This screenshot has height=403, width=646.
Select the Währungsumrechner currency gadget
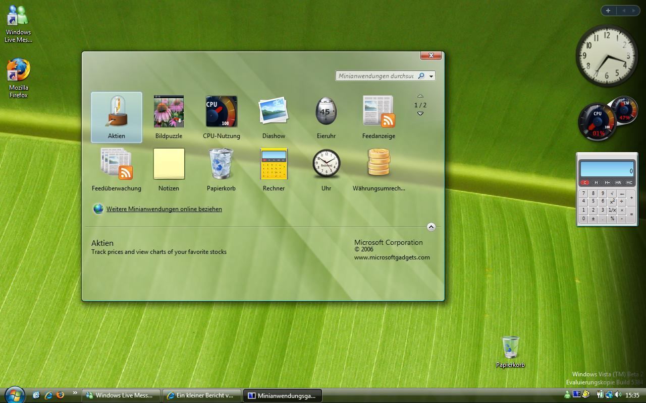coord(379,170)
